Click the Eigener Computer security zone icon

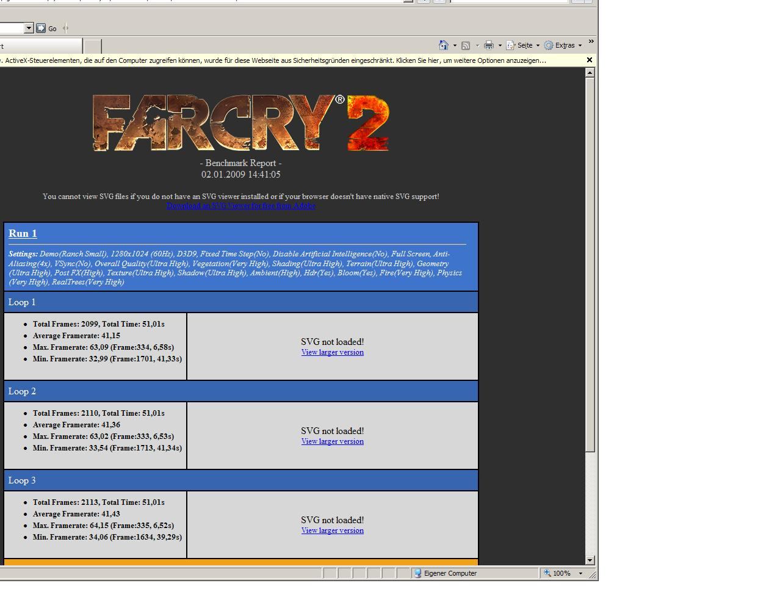click(x=418, y=573)
